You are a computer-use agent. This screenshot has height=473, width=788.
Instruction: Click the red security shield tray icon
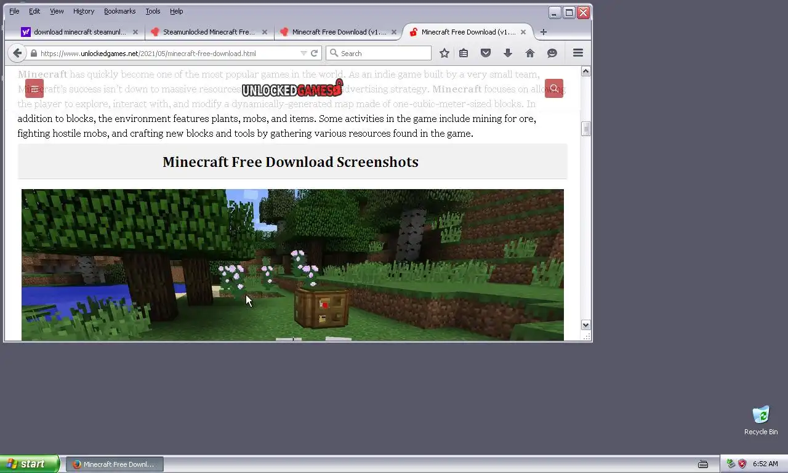(742, 464)
